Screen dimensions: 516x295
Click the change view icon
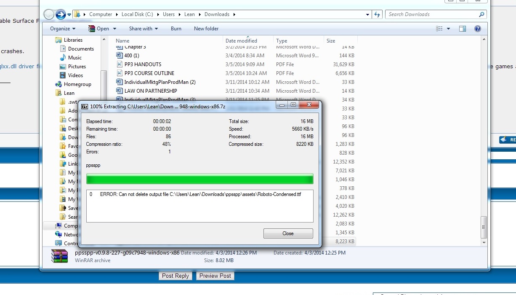coord(439,29)
